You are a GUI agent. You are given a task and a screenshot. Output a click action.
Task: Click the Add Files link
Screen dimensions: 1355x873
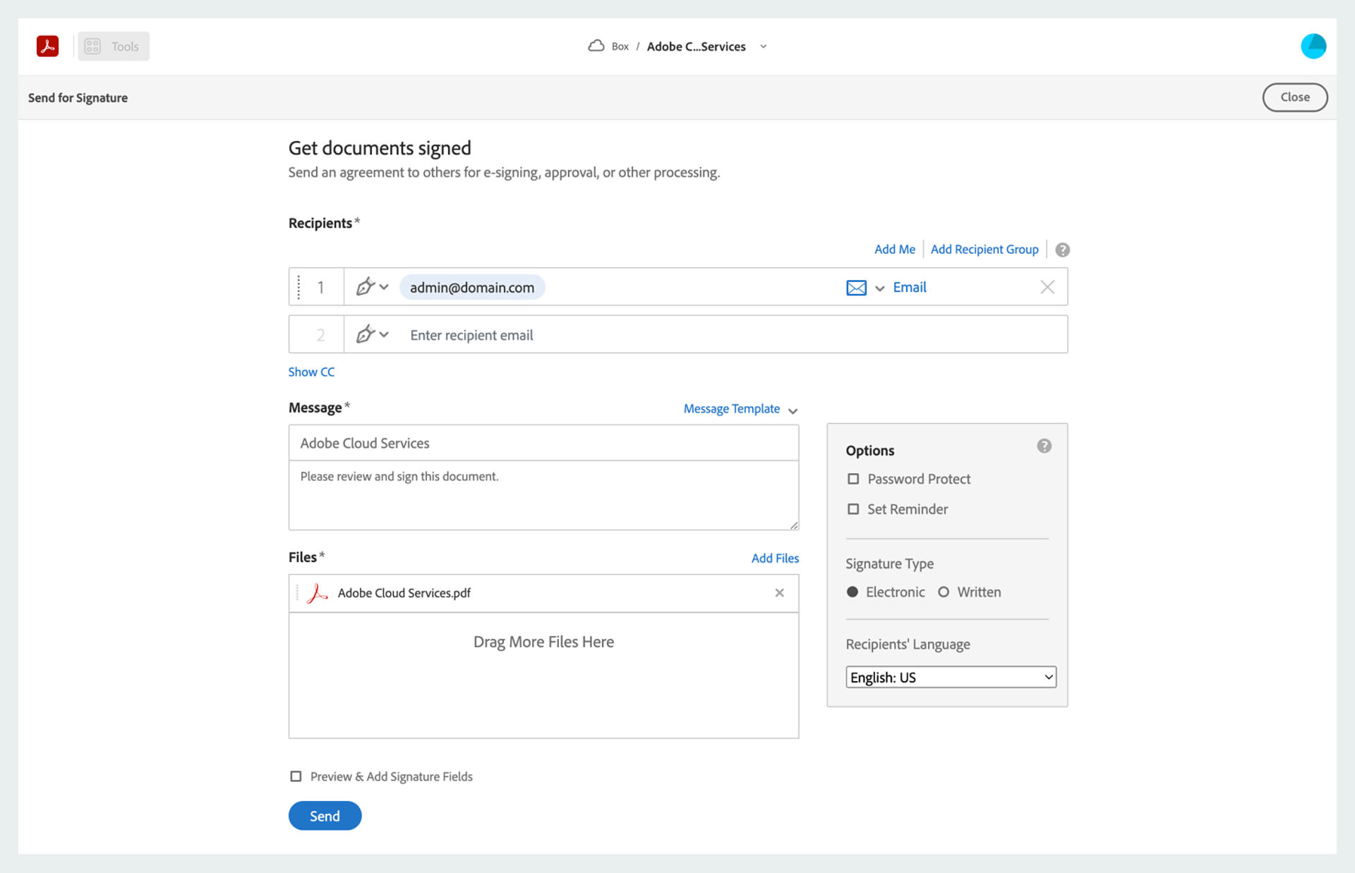[774, 557]
